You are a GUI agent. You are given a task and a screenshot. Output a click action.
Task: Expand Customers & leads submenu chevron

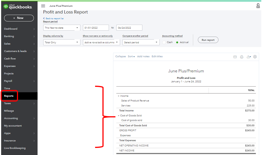click(34, 51)
